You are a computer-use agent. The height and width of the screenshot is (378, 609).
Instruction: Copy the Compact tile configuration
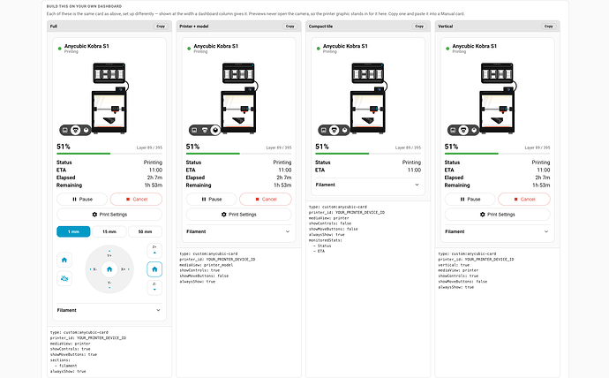click(419, 26)
